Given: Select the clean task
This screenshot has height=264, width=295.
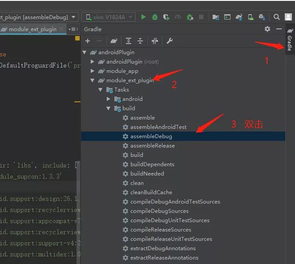Looking at the screenshot, I should pos(137,183).
